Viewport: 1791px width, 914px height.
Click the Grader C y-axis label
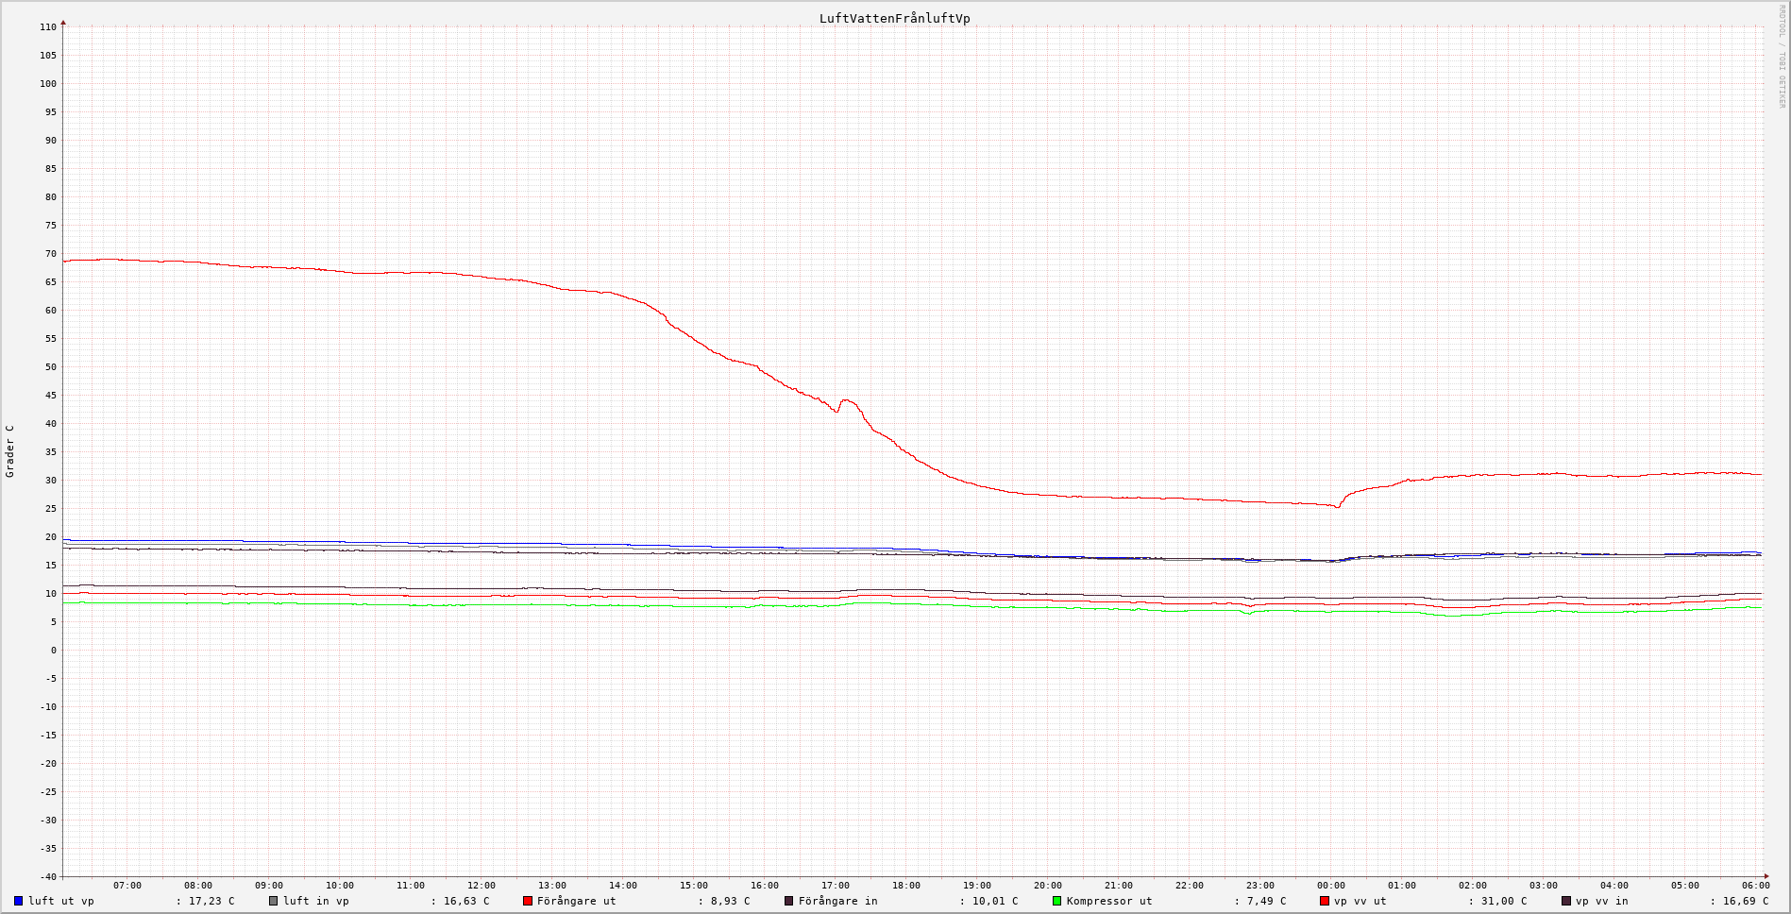point(10,450)
